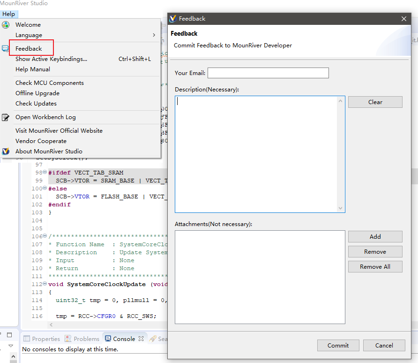This screenshot has width=418, height=363.
Task: Choose Offline Upgrade from Help menu
Action: (37, 93)
